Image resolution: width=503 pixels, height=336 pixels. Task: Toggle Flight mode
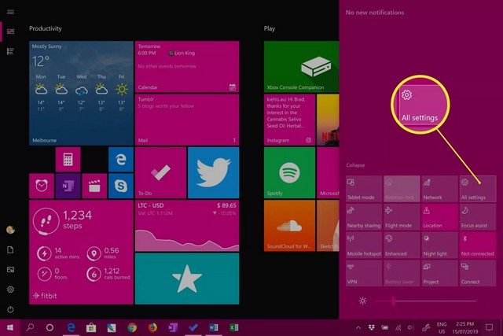click(x=402, y=217)
